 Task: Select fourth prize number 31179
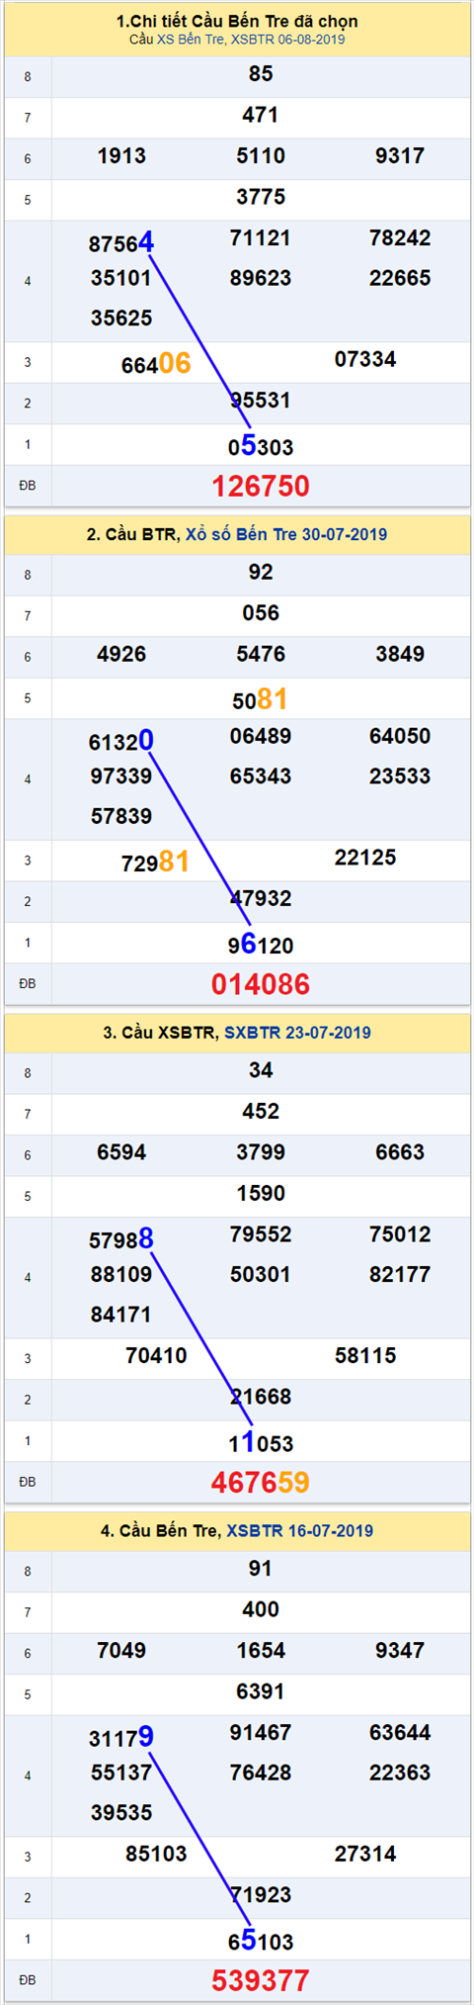[x=121, y=1737]
